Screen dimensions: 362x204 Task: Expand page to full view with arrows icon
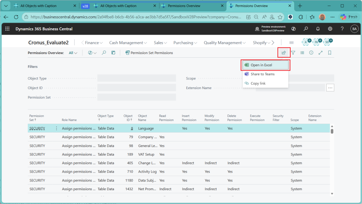(x=320, y=53)
